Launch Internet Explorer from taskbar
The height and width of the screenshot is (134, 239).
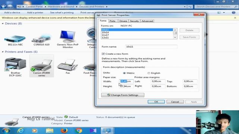tap(21, 131)
